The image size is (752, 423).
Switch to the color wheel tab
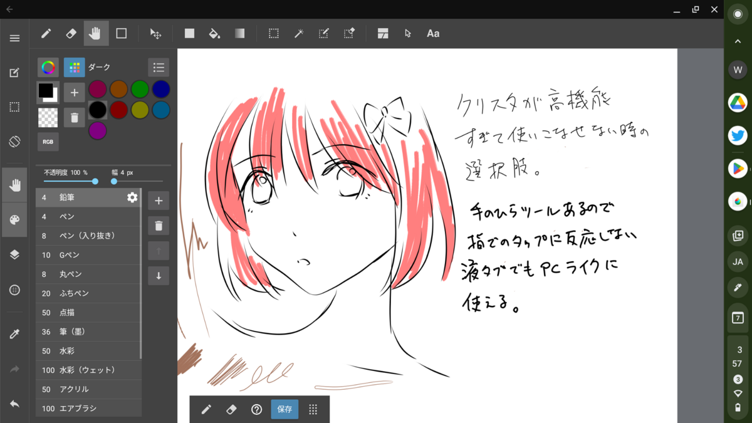tap(48, 67)
